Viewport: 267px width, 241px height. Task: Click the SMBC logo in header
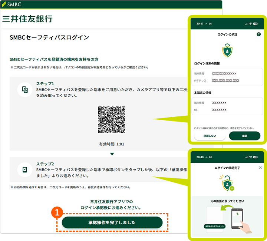11,4
